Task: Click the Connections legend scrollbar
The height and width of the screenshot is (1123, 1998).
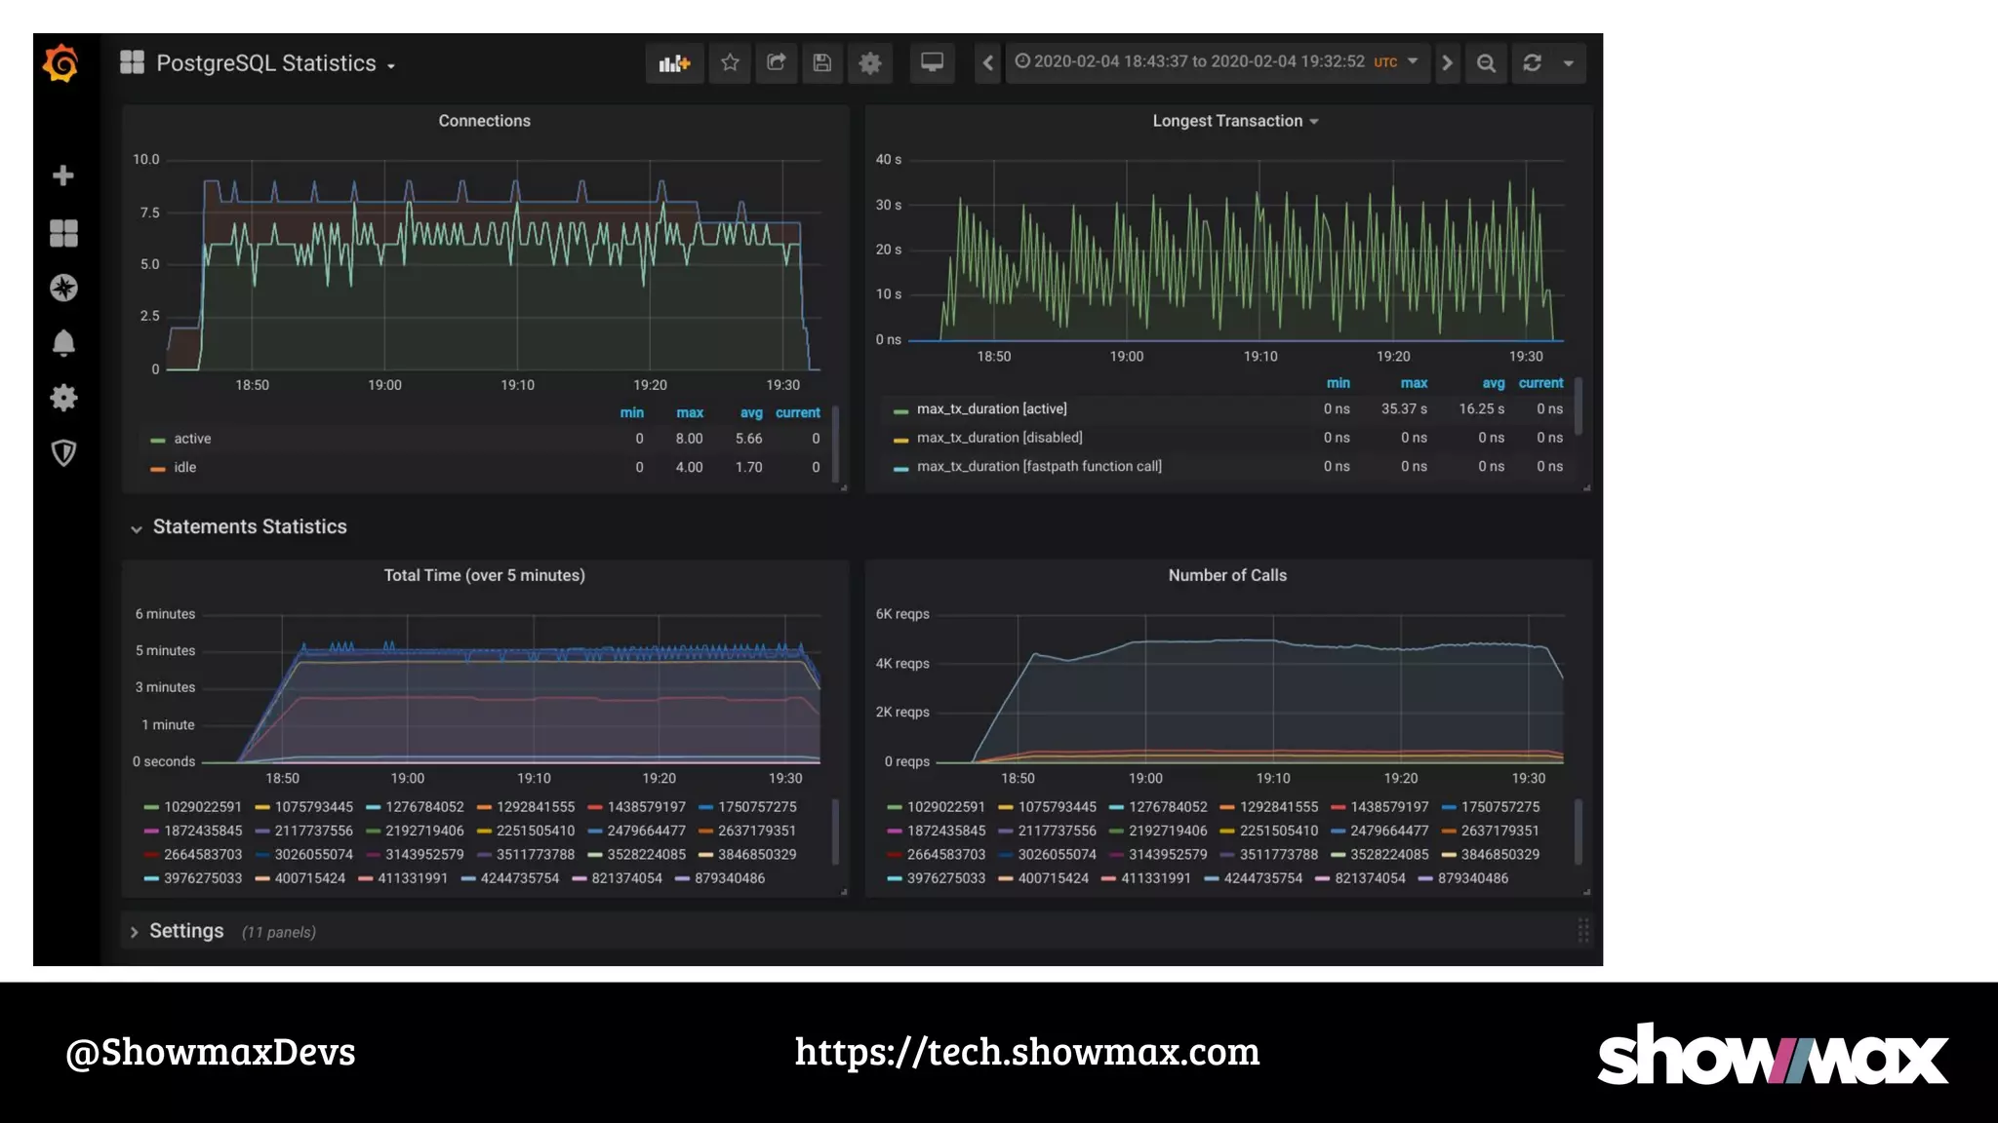Action: 835,444
